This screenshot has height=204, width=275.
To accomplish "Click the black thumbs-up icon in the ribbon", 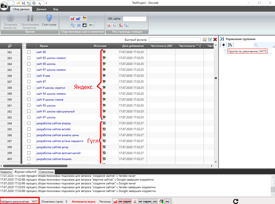I will tap(85, 25).
